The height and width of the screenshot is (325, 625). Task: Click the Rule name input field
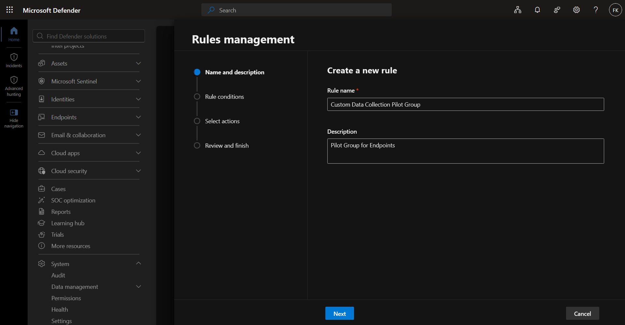(465, 104)
